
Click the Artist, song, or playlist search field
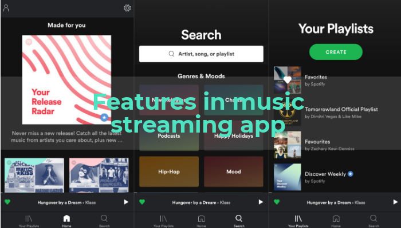[201, 54]
